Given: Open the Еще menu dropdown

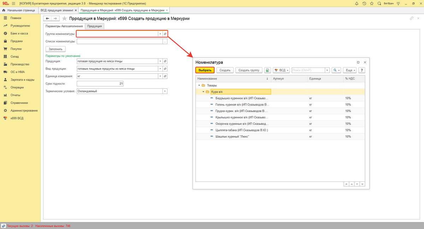Looking at the screenshot, I should coord(350,70).
